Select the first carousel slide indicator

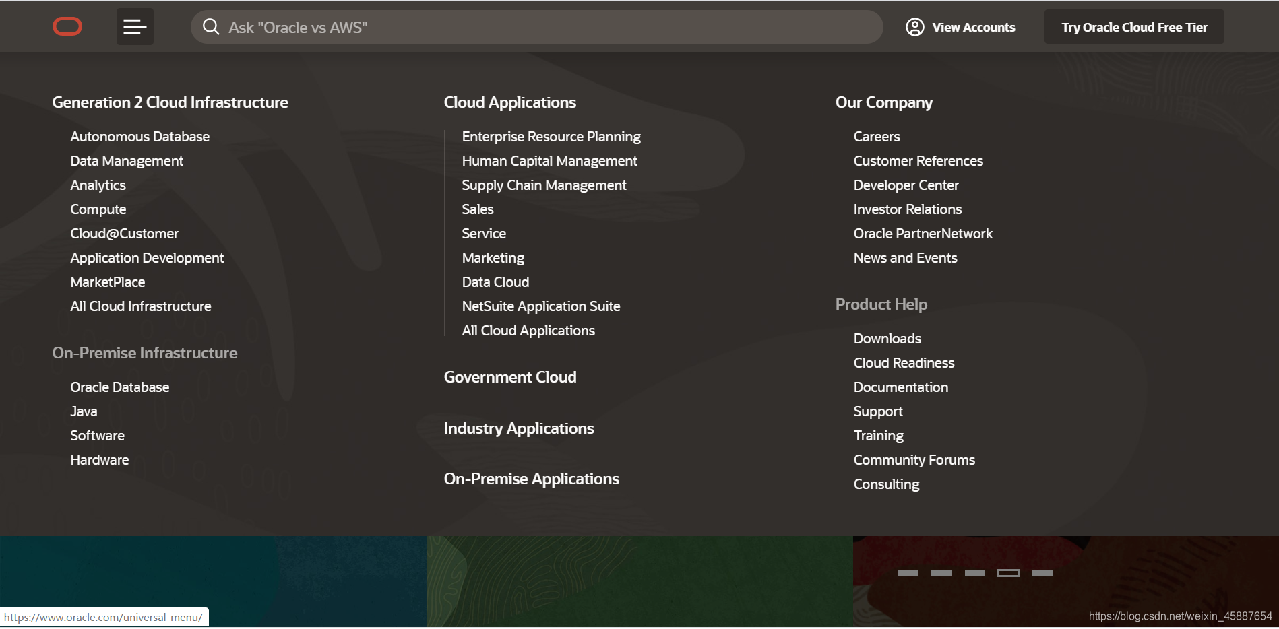point(908,573)
